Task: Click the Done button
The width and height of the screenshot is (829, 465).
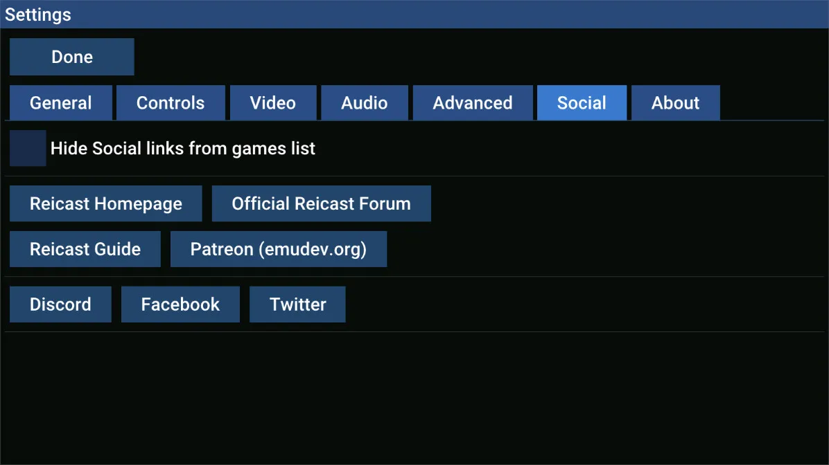Action: click(x=72, y=57)
